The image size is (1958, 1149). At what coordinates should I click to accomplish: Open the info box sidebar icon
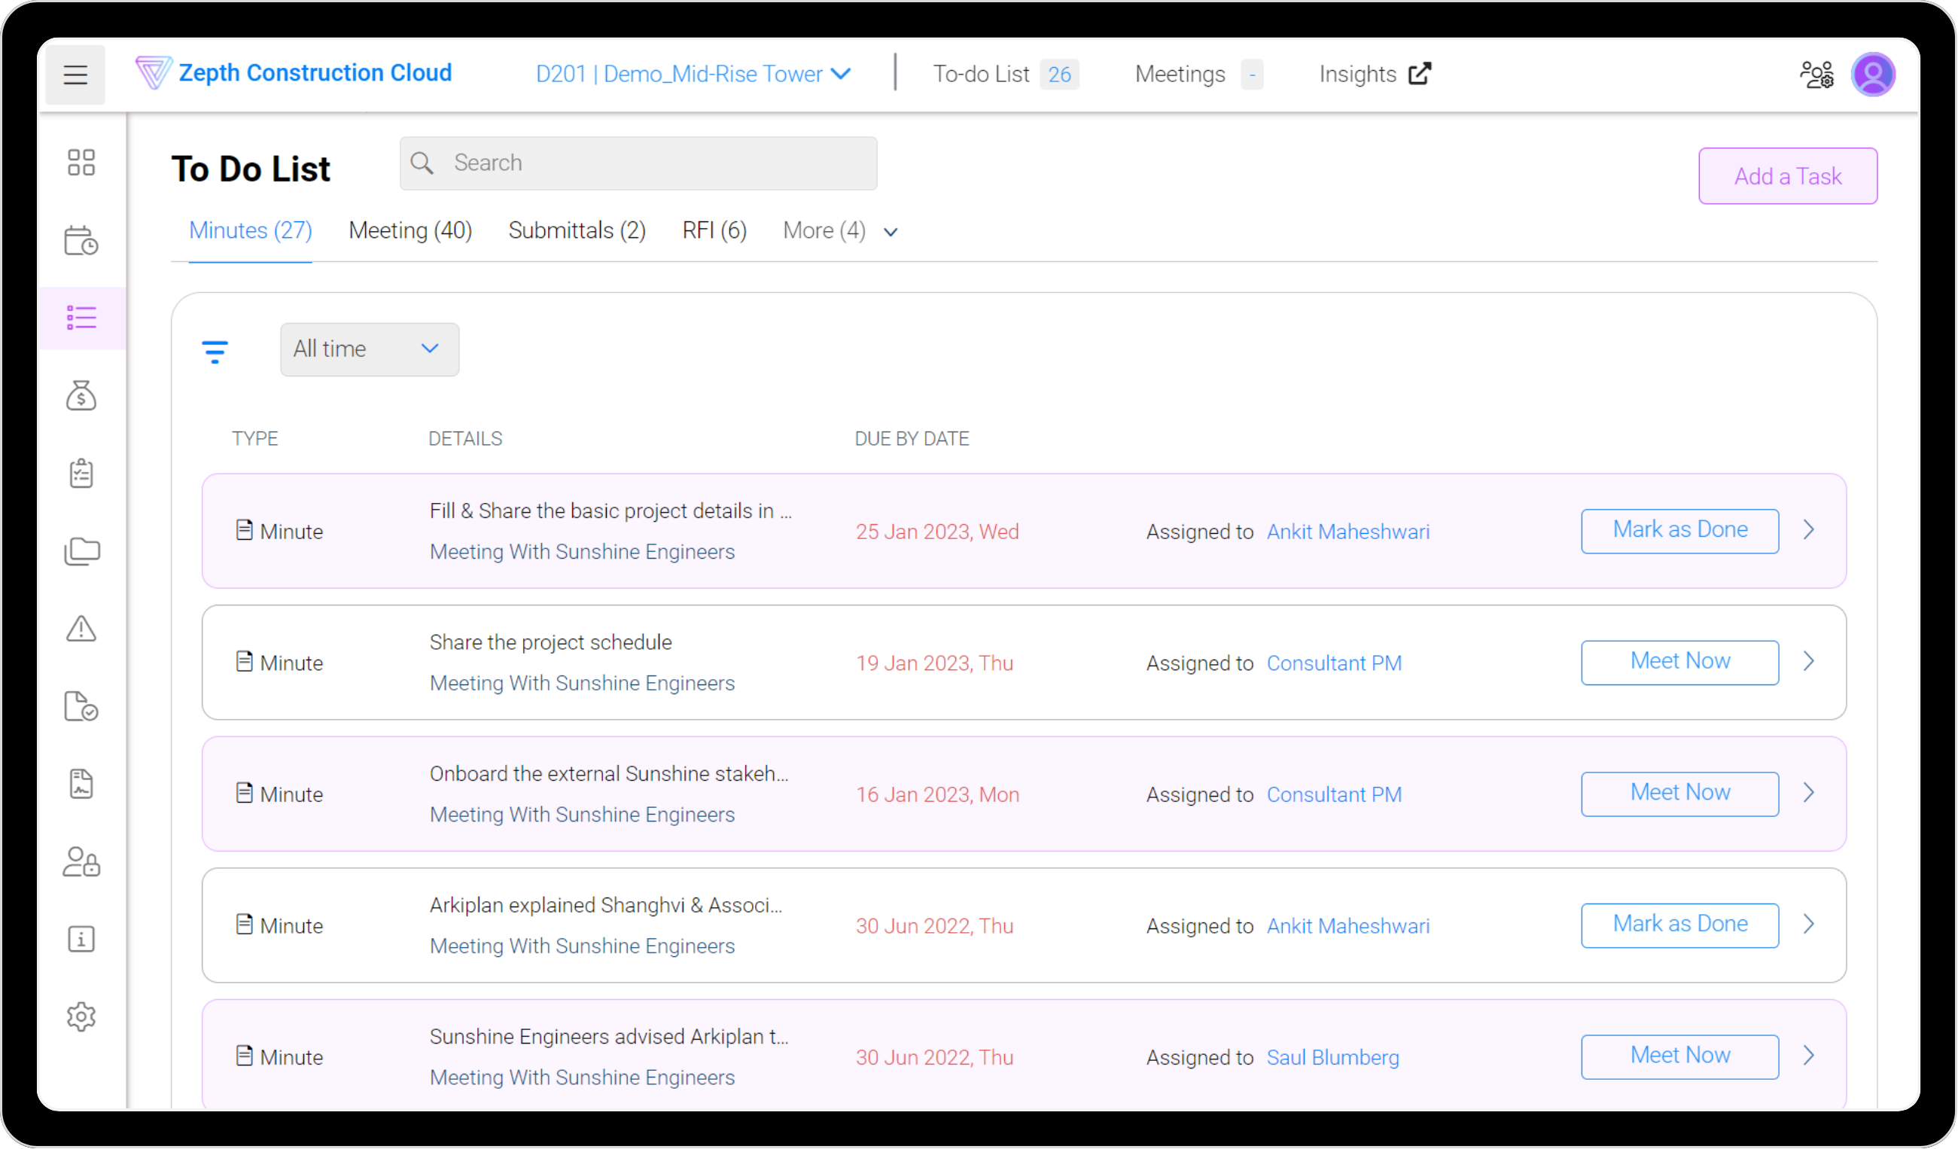tap(81, 940)
